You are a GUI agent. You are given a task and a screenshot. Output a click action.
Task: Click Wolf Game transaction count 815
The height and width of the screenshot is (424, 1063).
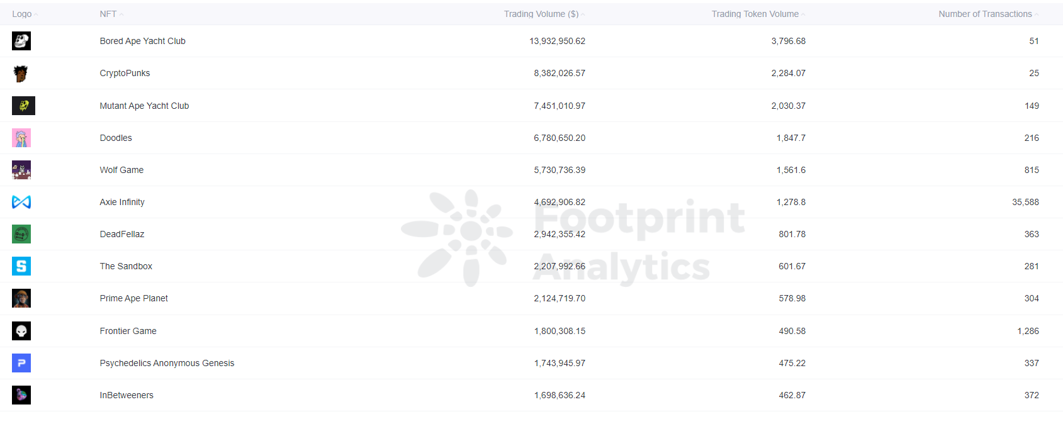(1032, 170)
